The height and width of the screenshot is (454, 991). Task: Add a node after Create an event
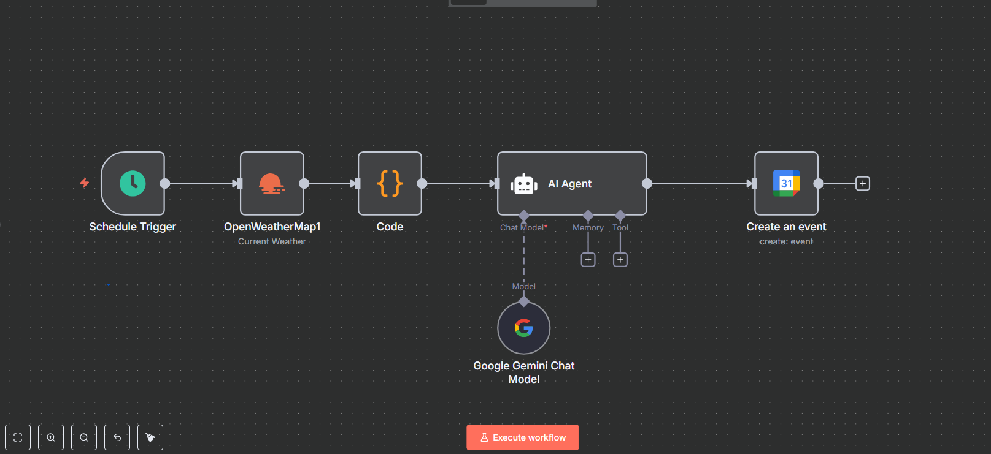[x=862, y=183]
